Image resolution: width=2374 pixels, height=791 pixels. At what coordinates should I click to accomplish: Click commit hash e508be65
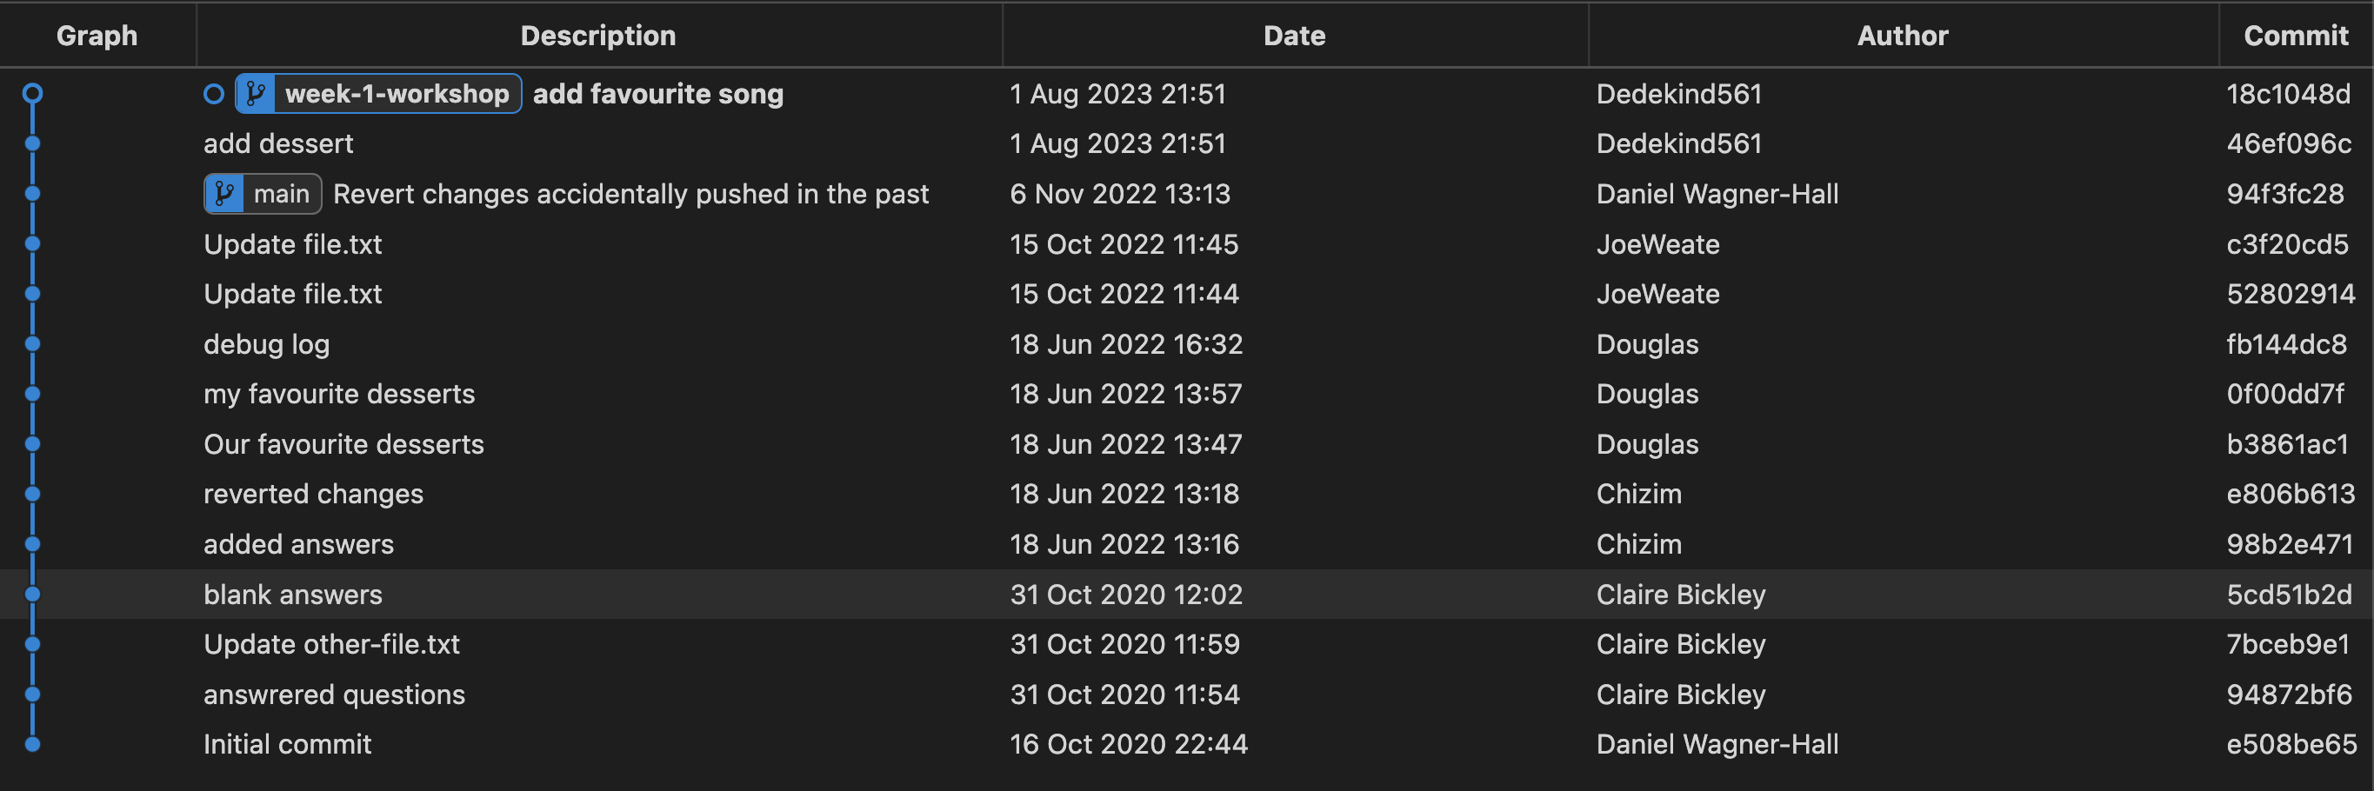click(x=2291, y=744)
